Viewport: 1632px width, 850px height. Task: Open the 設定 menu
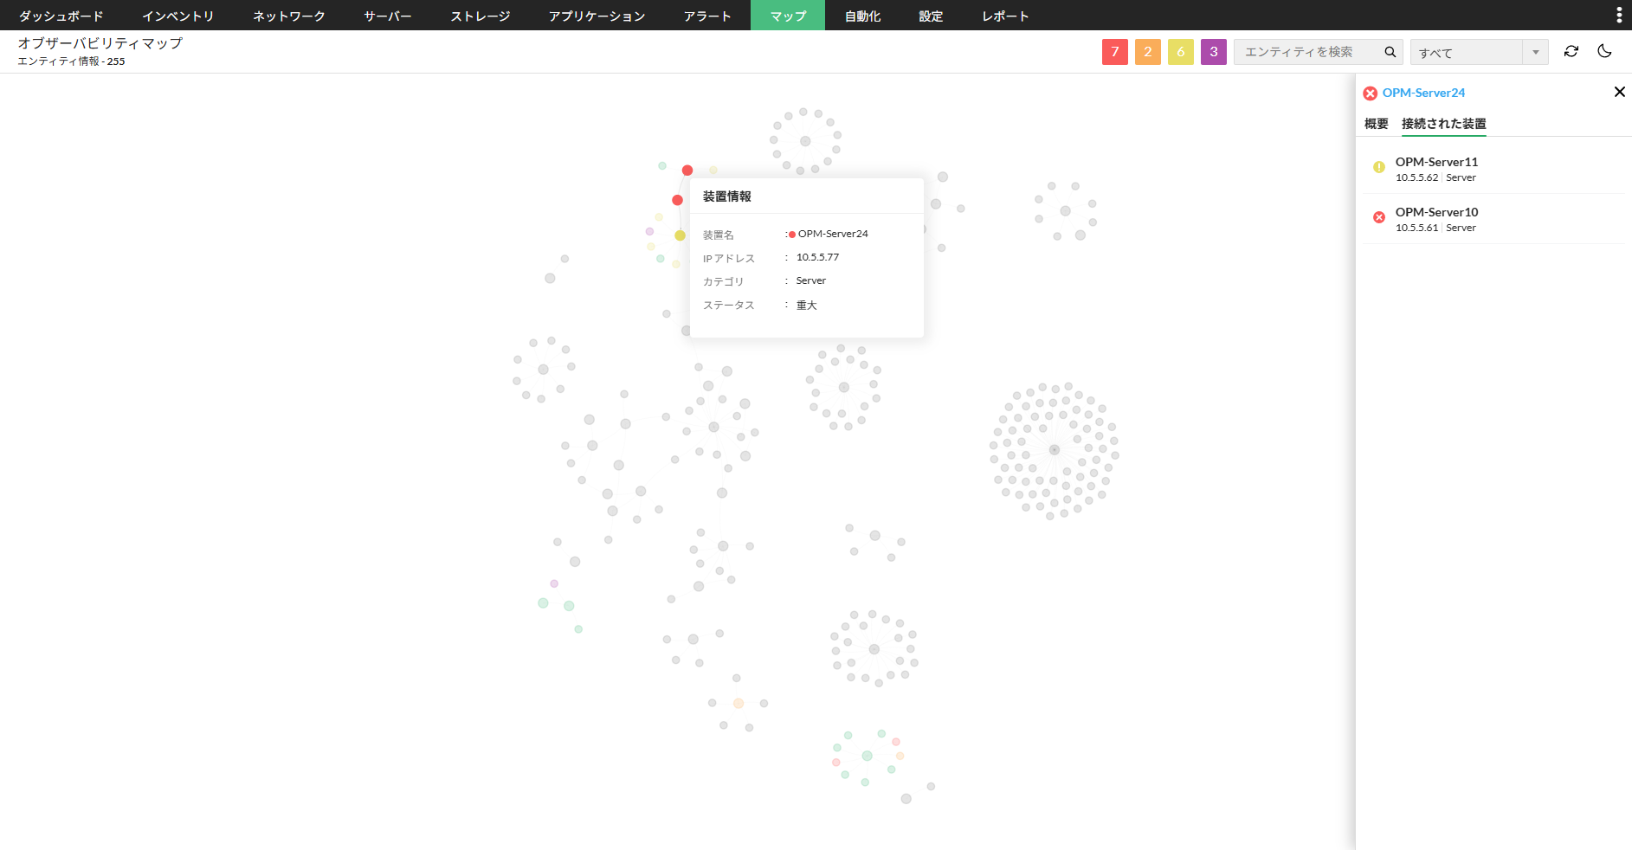tap(931, 16)
